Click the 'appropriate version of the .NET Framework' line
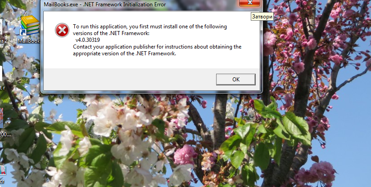This screenshot has height=187, width=371. (124, 53)
